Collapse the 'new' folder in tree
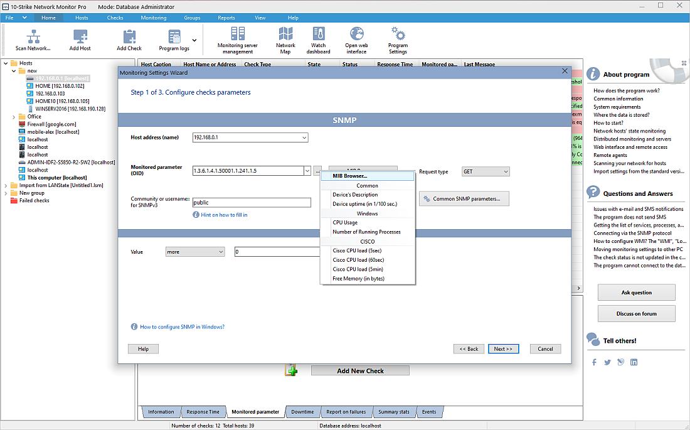The image size is (690, 430). (14, 71)
